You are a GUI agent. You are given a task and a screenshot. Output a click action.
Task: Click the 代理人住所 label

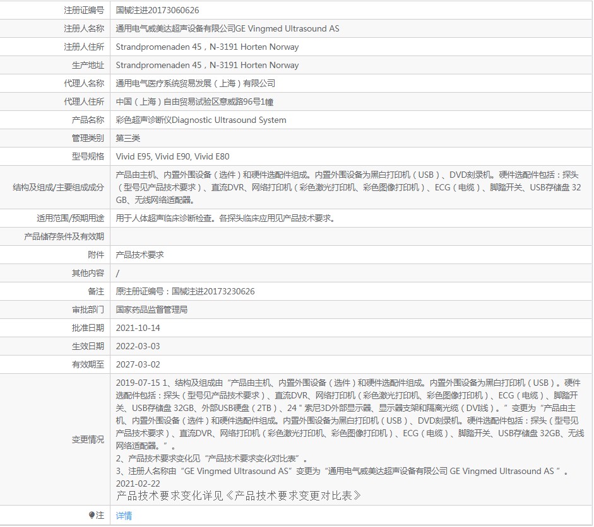click(x=84, y=101)
